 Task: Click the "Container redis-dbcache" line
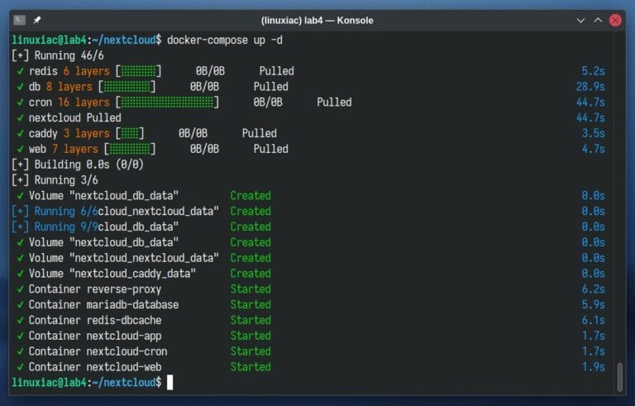pyautogui.click(x=94, y=320)
